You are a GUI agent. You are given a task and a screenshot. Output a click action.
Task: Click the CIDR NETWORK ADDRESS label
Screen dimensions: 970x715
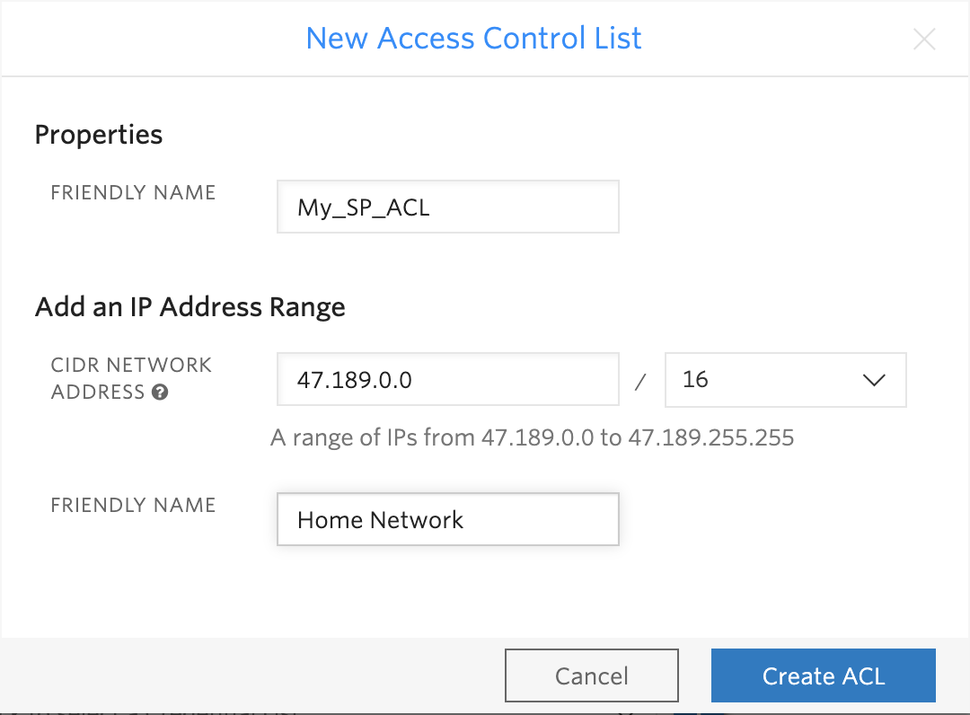point(131,378)
